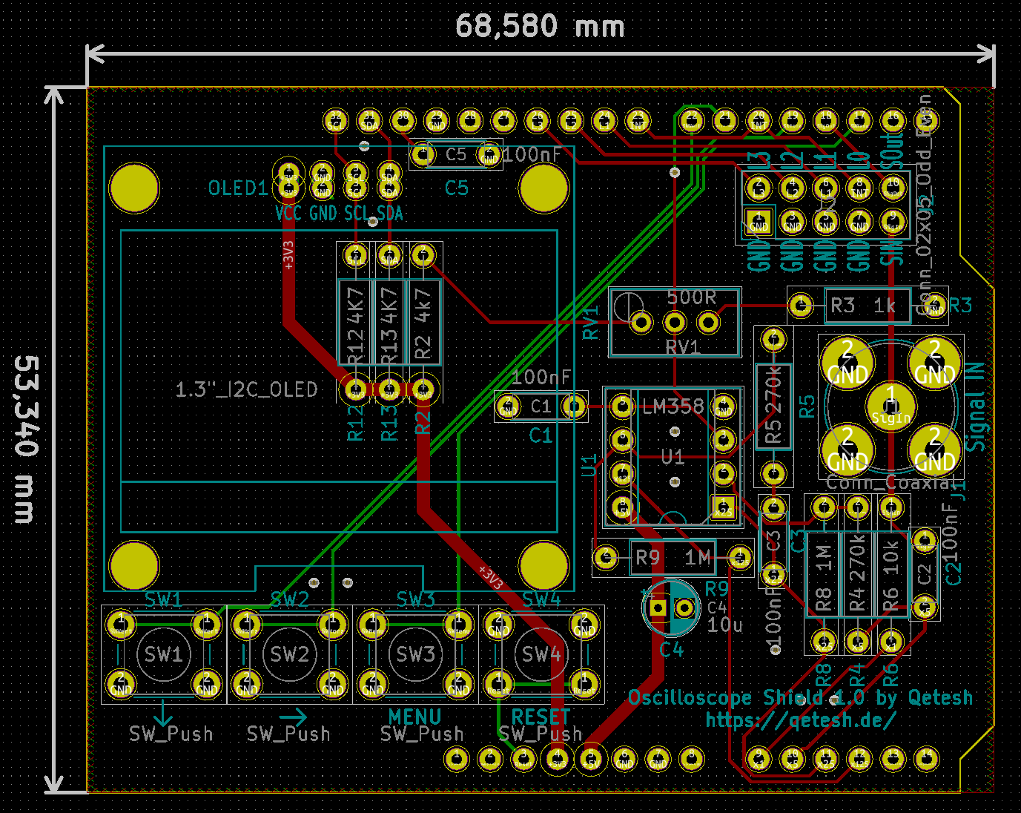
Task: Select the C4 10u electrolytic capacitor footprint
Action: click(670, 607)
